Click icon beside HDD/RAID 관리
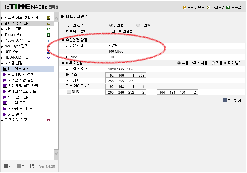This screenshot has height=173, width=247. tap(49, 58)
